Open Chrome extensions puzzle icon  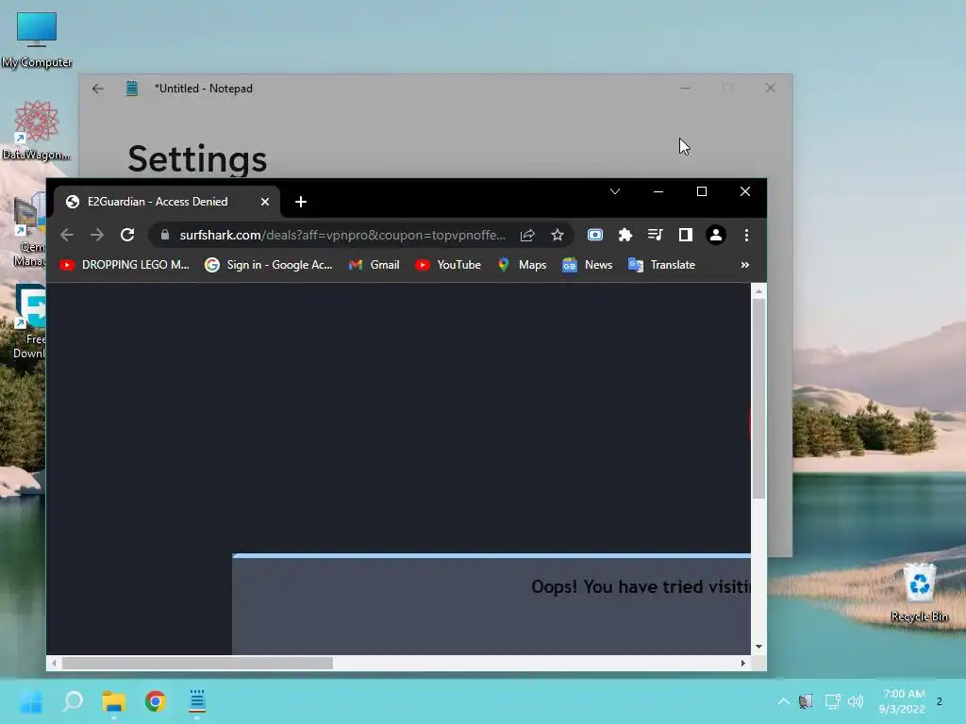(x=625, y=235)
